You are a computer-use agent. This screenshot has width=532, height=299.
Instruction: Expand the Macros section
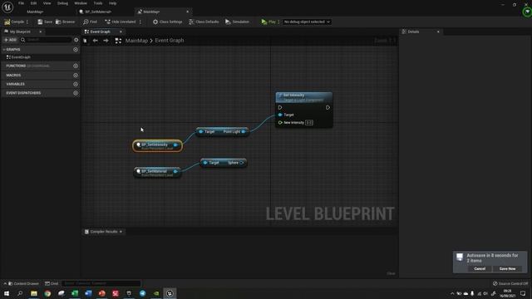pos(13,76)
